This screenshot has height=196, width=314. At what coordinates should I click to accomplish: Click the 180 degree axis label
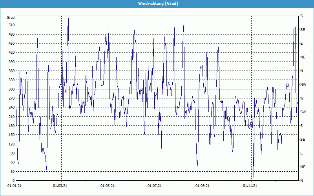click(11, 126)
